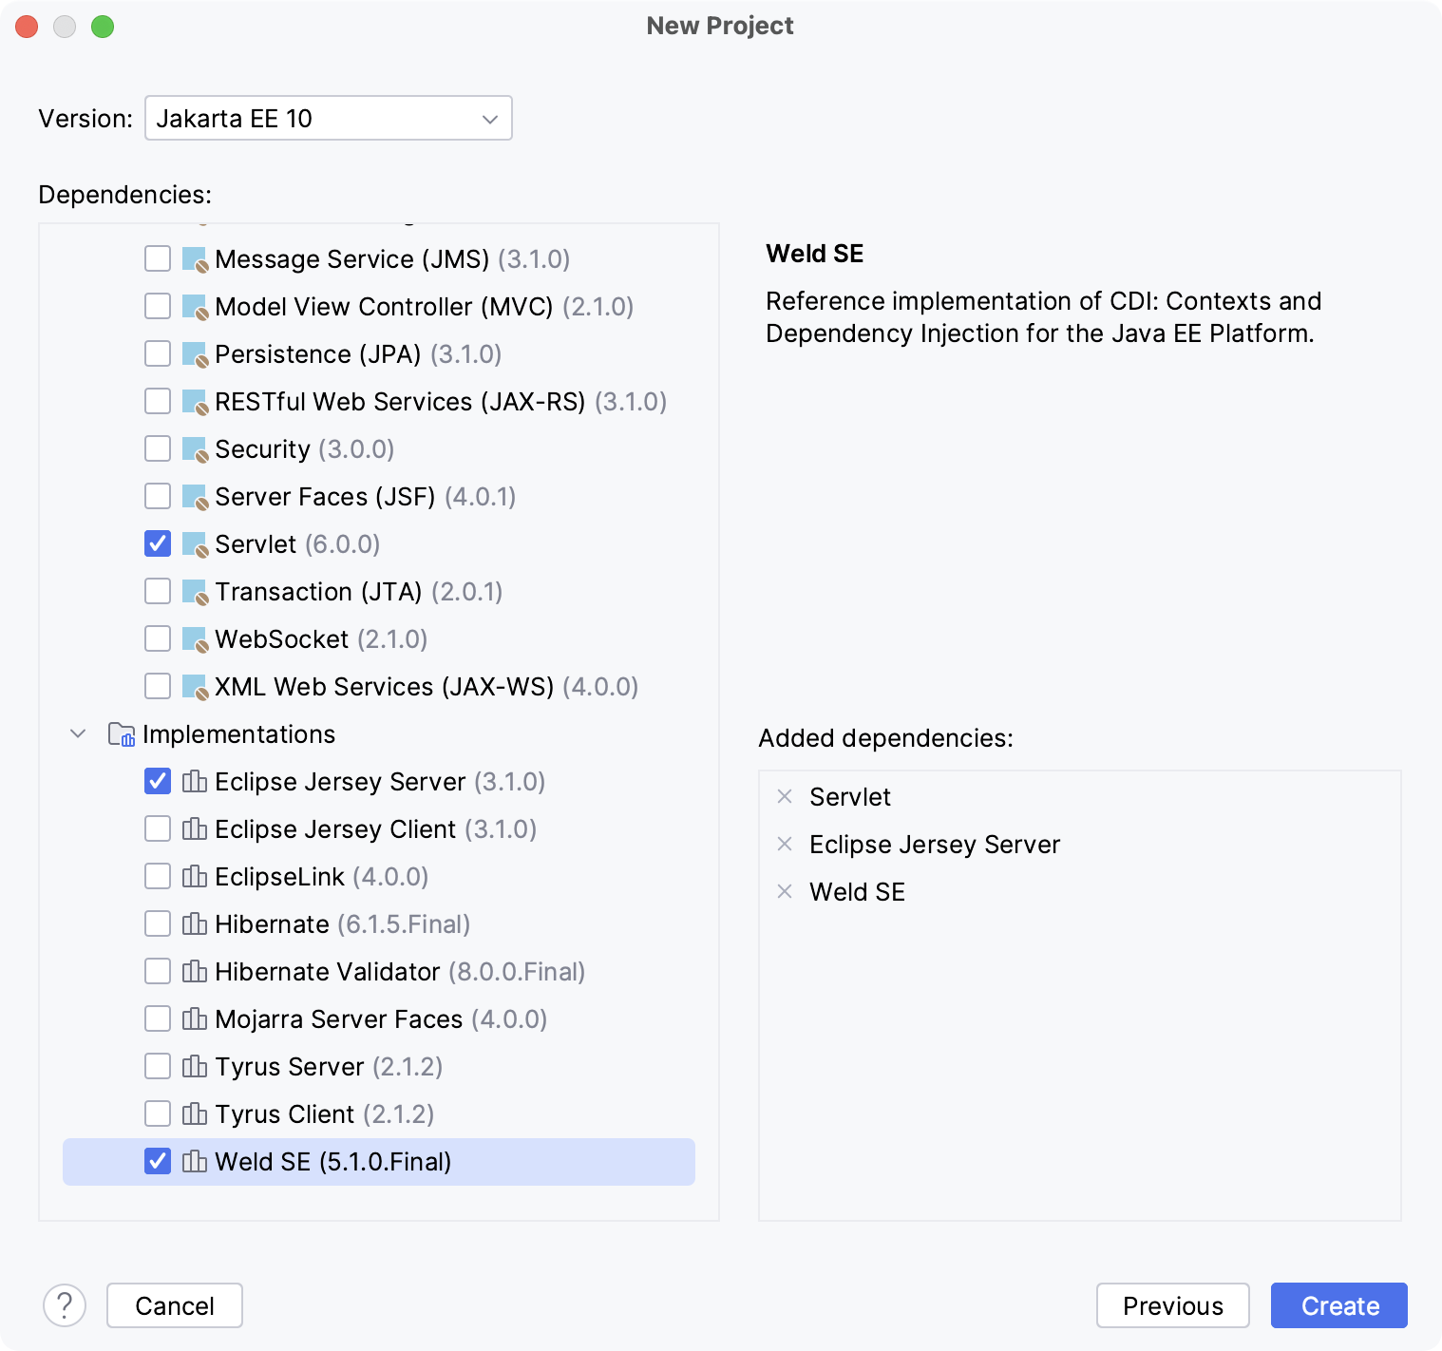Remove Servlet from added dependencies

pos(785,796)
